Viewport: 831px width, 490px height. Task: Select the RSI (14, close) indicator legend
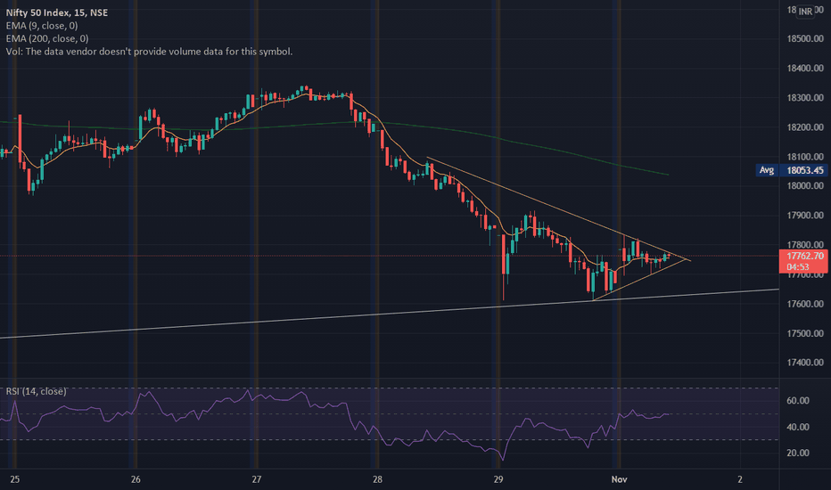[36, 391]
